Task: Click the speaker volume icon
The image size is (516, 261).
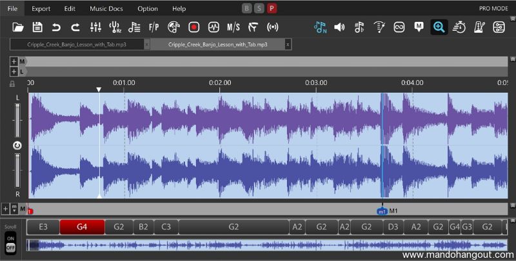Action: pos(339,27)
